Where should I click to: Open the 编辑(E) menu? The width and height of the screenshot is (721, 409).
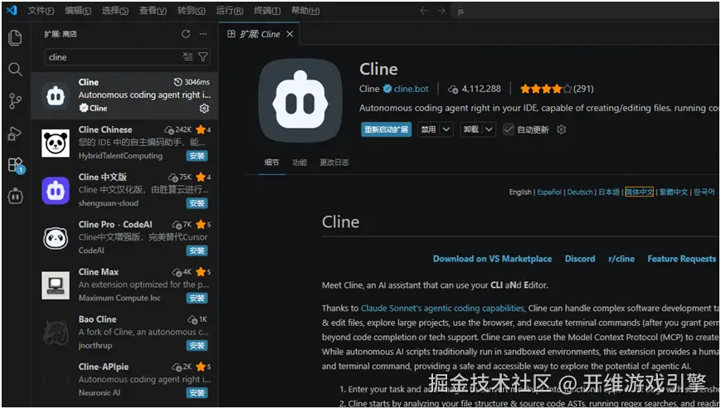(78, 11)
